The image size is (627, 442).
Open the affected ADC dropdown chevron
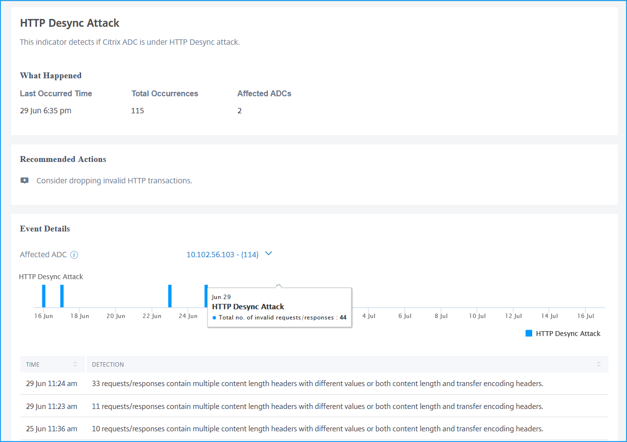click(269, 253)
